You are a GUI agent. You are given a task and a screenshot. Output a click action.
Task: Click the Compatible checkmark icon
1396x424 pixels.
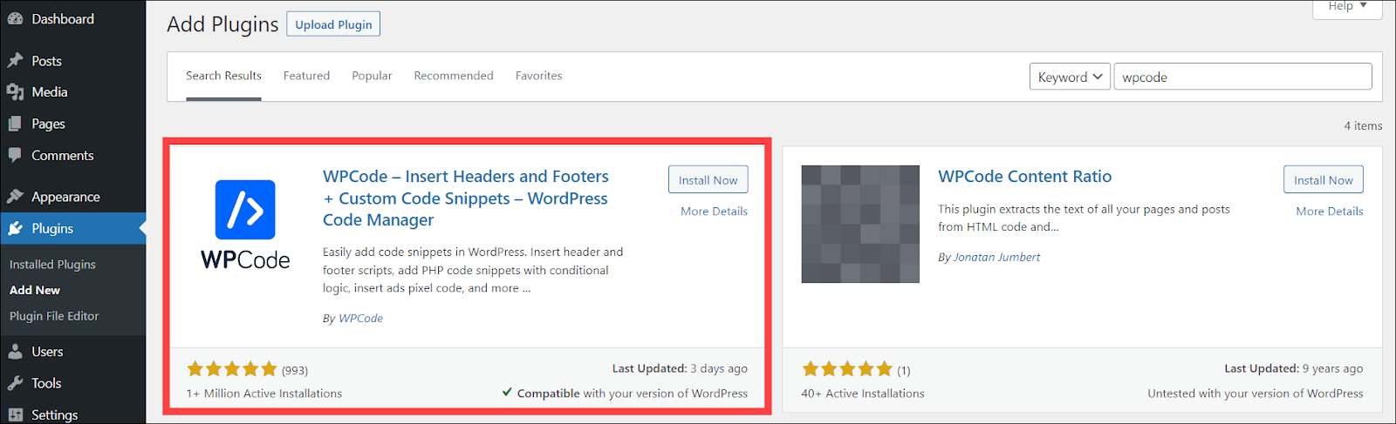[507, 393]
